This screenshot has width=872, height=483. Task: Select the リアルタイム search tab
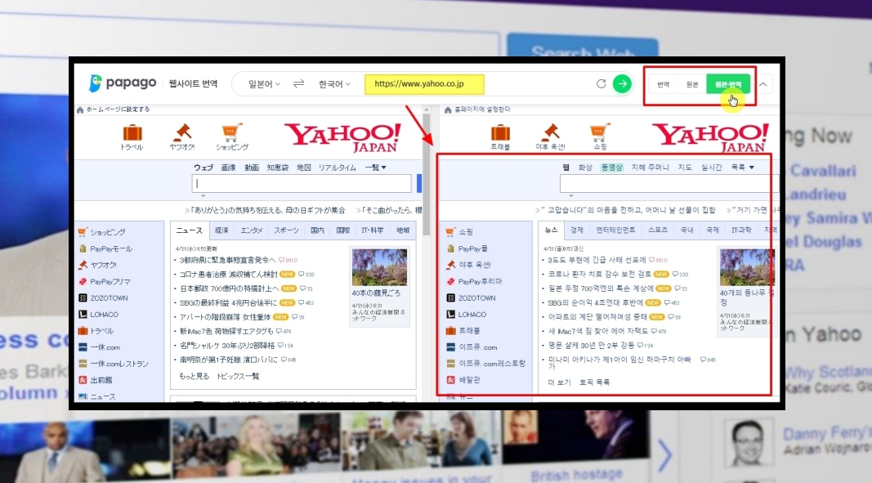(x=337, y=168)
